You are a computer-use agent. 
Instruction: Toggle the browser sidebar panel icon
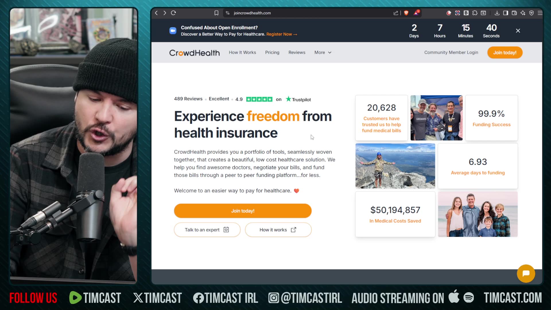pos(506,13)
